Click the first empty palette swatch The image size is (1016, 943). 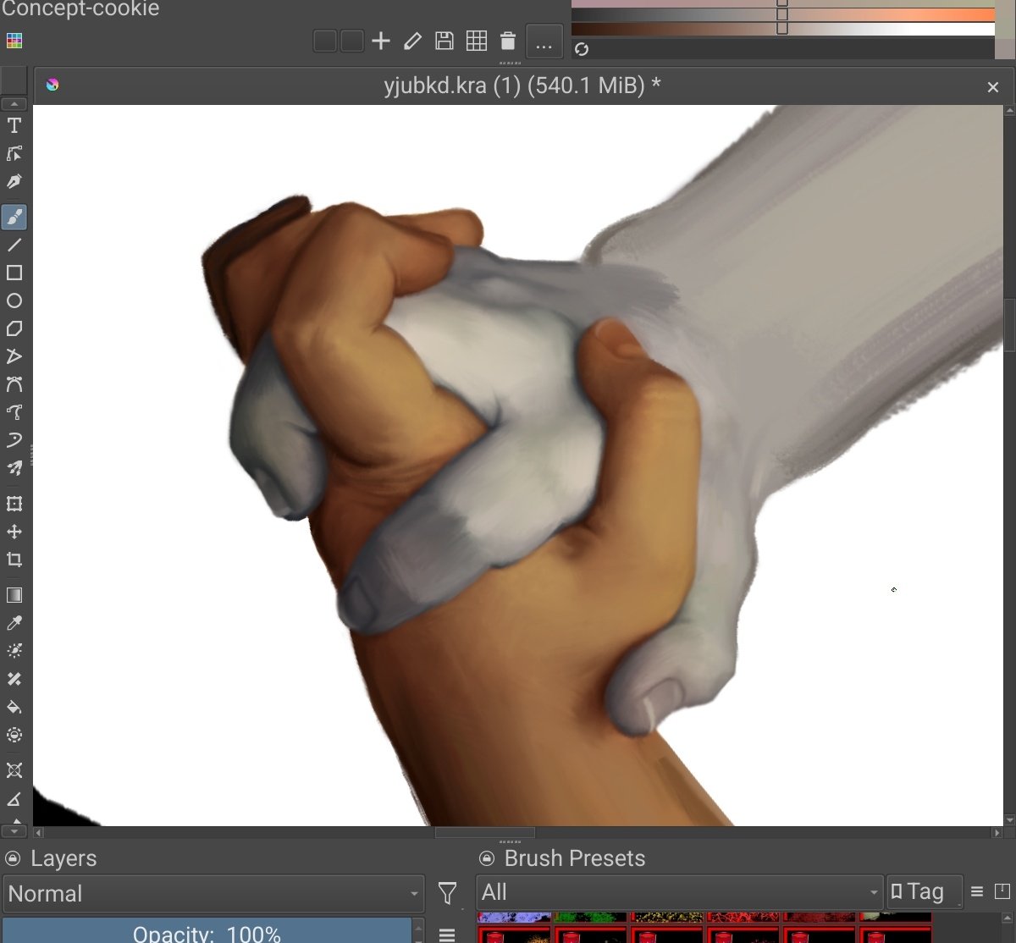(x=325, y=41)
